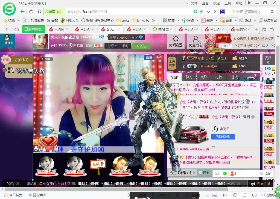This screenshot has width=280, height=199.
Task: Restore closed tab with undo arrow icon
Action: click(x=272, y=29)
